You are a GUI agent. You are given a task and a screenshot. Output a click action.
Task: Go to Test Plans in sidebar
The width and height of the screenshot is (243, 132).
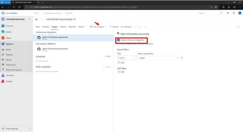(x=10, y=76)
